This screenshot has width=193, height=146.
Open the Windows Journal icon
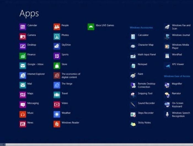[x=167, y=37]
